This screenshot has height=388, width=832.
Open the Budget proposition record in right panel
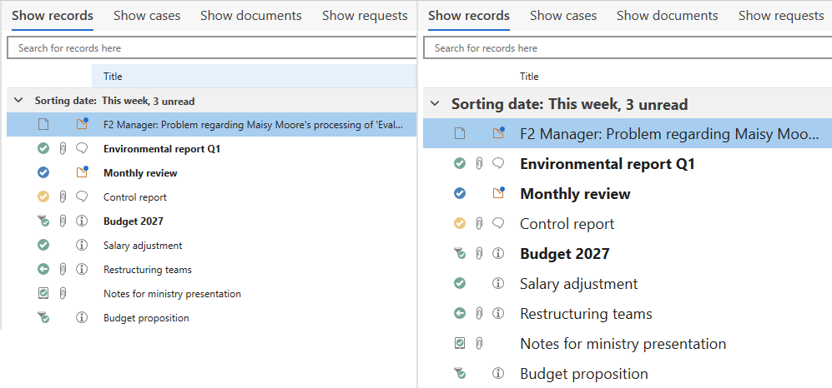[583, 374]
